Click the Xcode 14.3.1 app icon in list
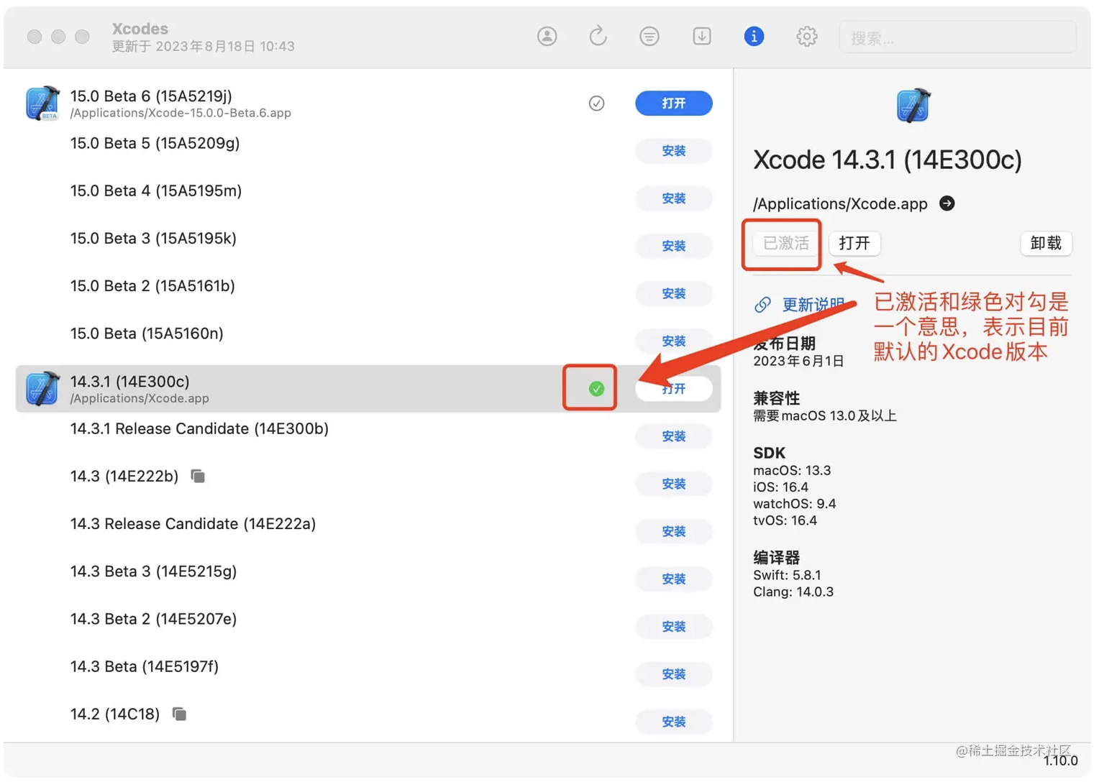 (42, 389)
